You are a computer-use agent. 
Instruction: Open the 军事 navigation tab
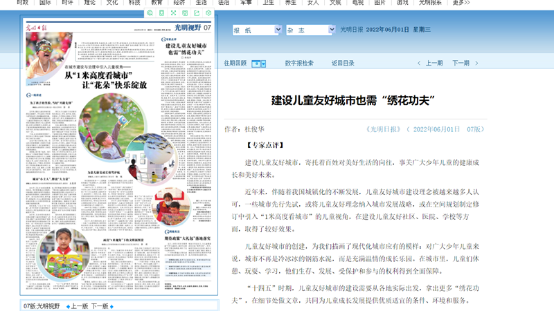point(246,3)
